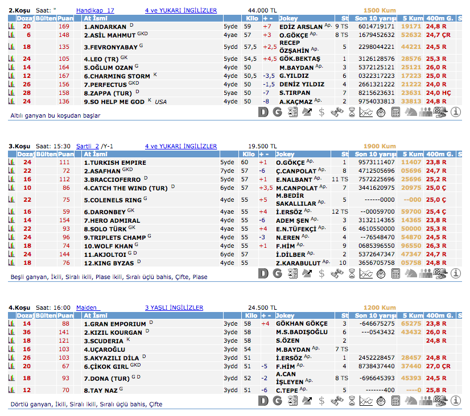
Task: Click the horse heads icon under race 3
Action: (411, 273)
